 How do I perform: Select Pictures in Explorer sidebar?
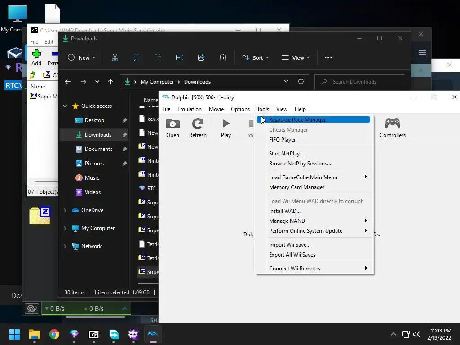pyautogui.click(x=94, y=164)
